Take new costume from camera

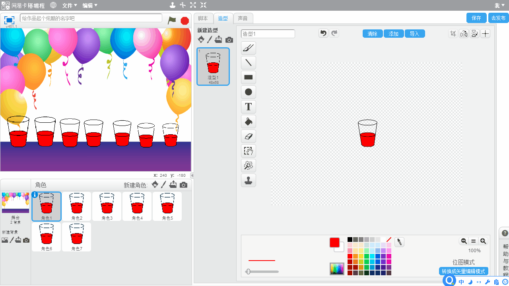229,40
